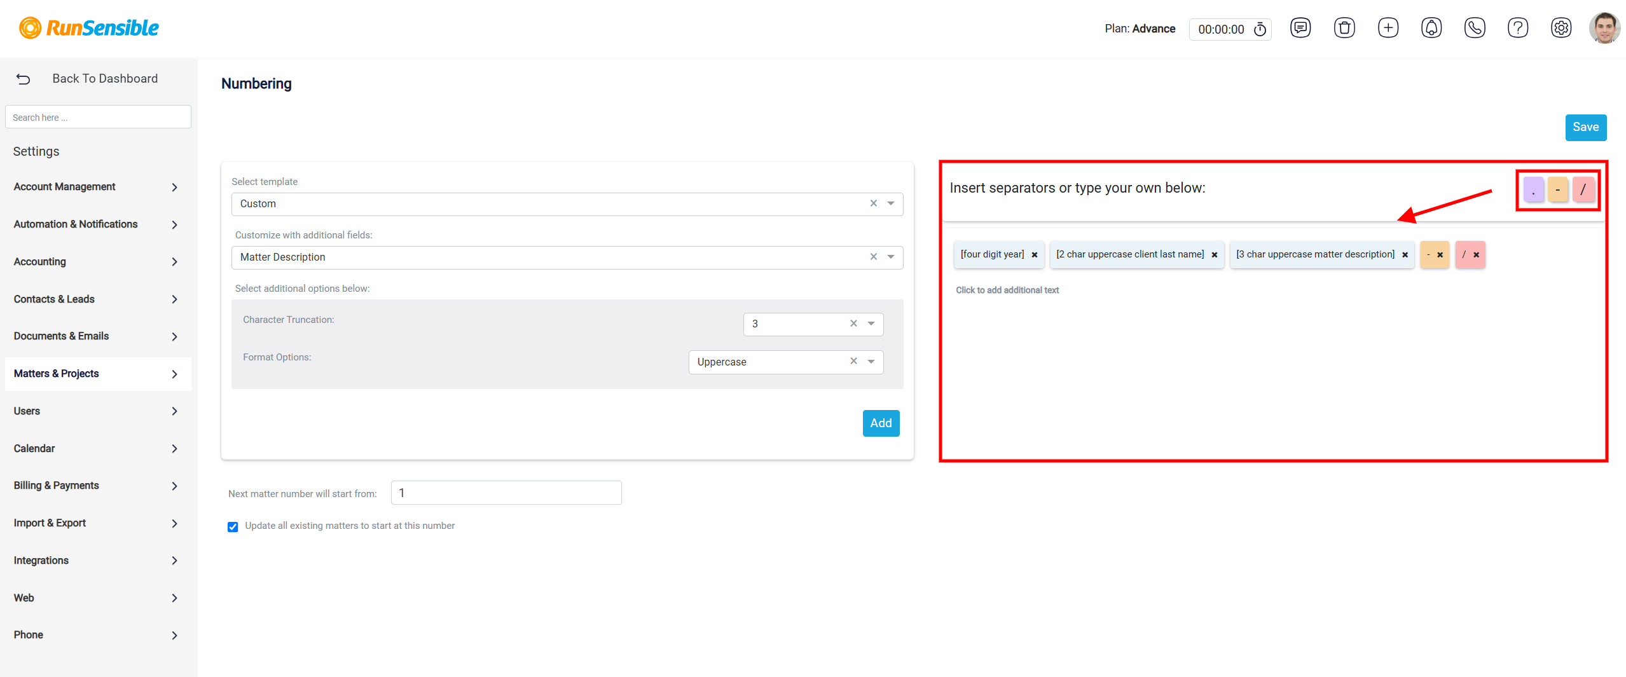Viewport: 1626px width, 677px height.
Task: Insert the purple dot separator
Action: [1533, 189]
